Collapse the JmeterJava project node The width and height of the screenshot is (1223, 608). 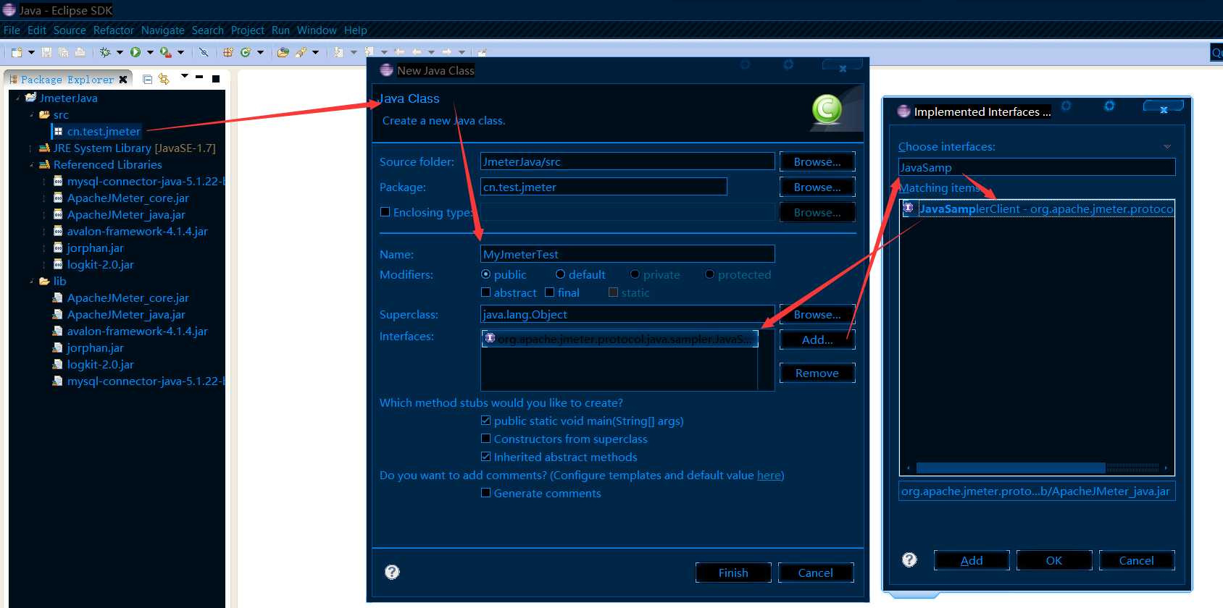click(18, 98)
